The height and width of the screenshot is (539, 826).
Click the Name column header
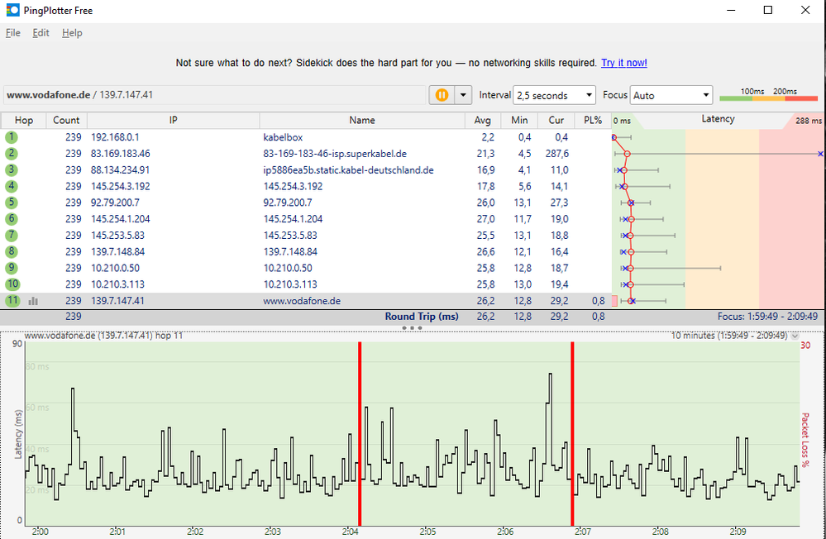[362, 120]
